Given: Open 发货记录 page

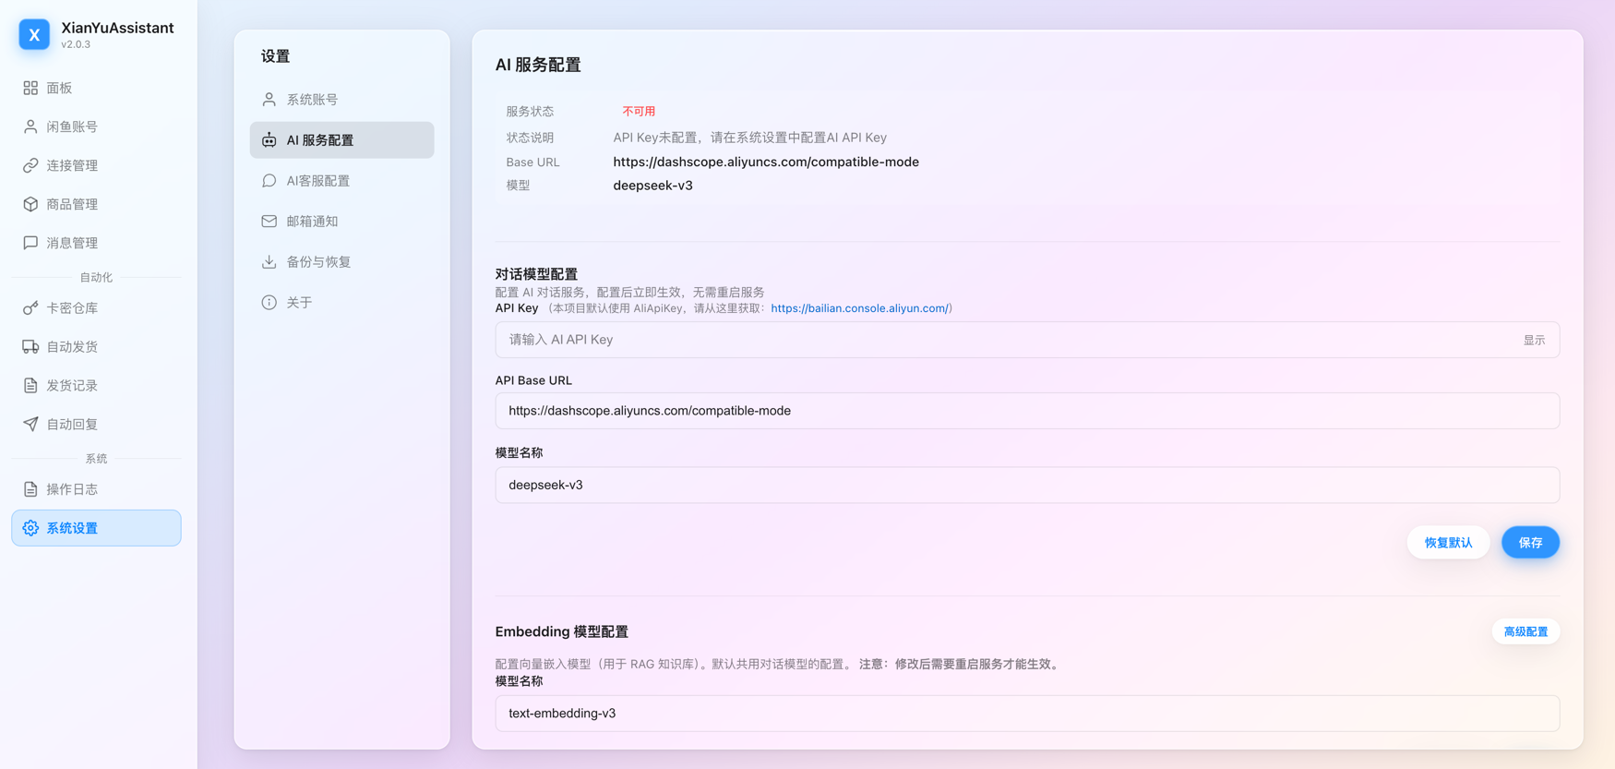Looking at the screenshot, I should [96, 385].
